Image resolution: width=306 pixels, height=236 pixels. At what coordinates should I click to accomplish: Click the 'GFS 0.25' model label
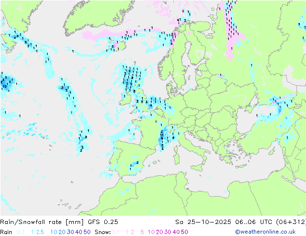coord(103,222)
